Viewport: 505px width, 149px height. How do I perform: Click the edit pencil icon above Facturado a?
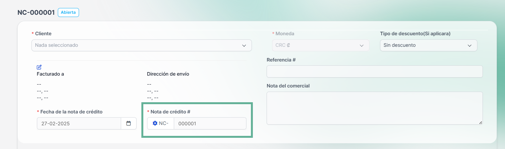[39, 67]
